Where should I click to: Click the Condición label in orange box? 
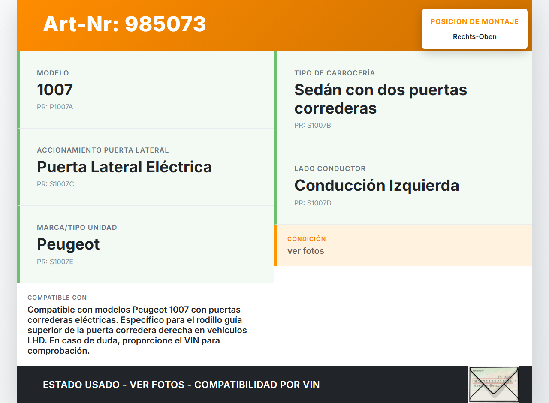(x=306, y=239)
